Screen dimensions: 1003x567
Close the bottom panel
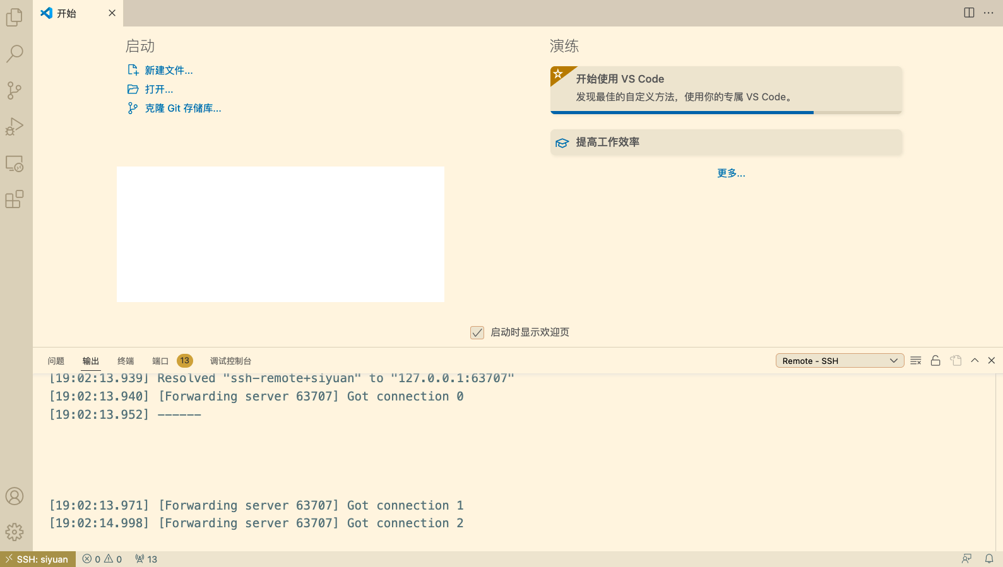point(992,360)
